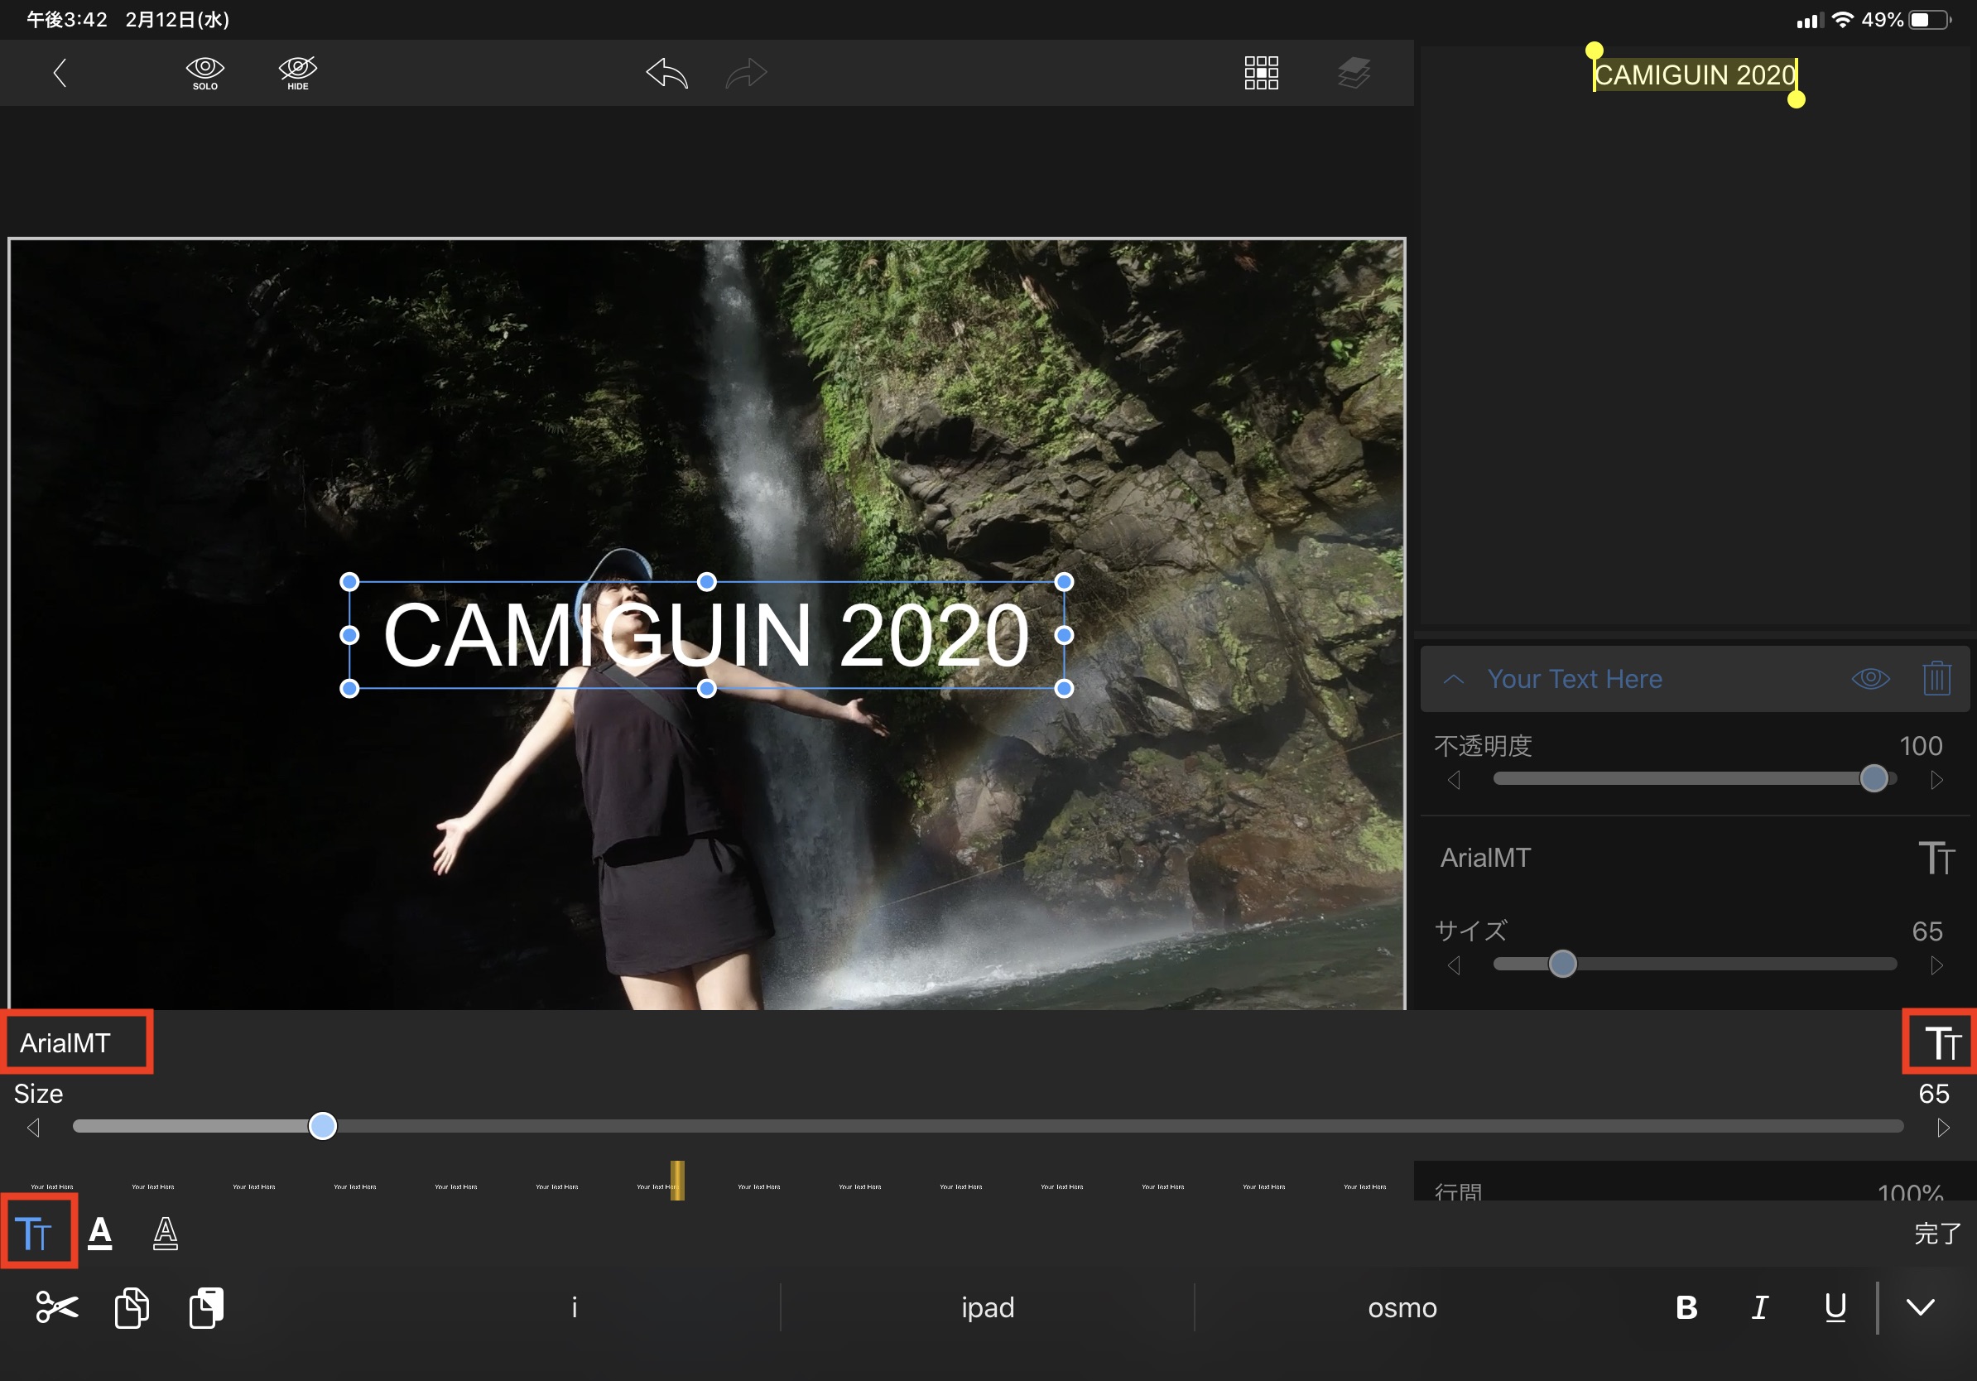This screenshot has width=1977, height=1381.
Task: Apply bold with the B button
Action: click(x=1686, y=1307)
